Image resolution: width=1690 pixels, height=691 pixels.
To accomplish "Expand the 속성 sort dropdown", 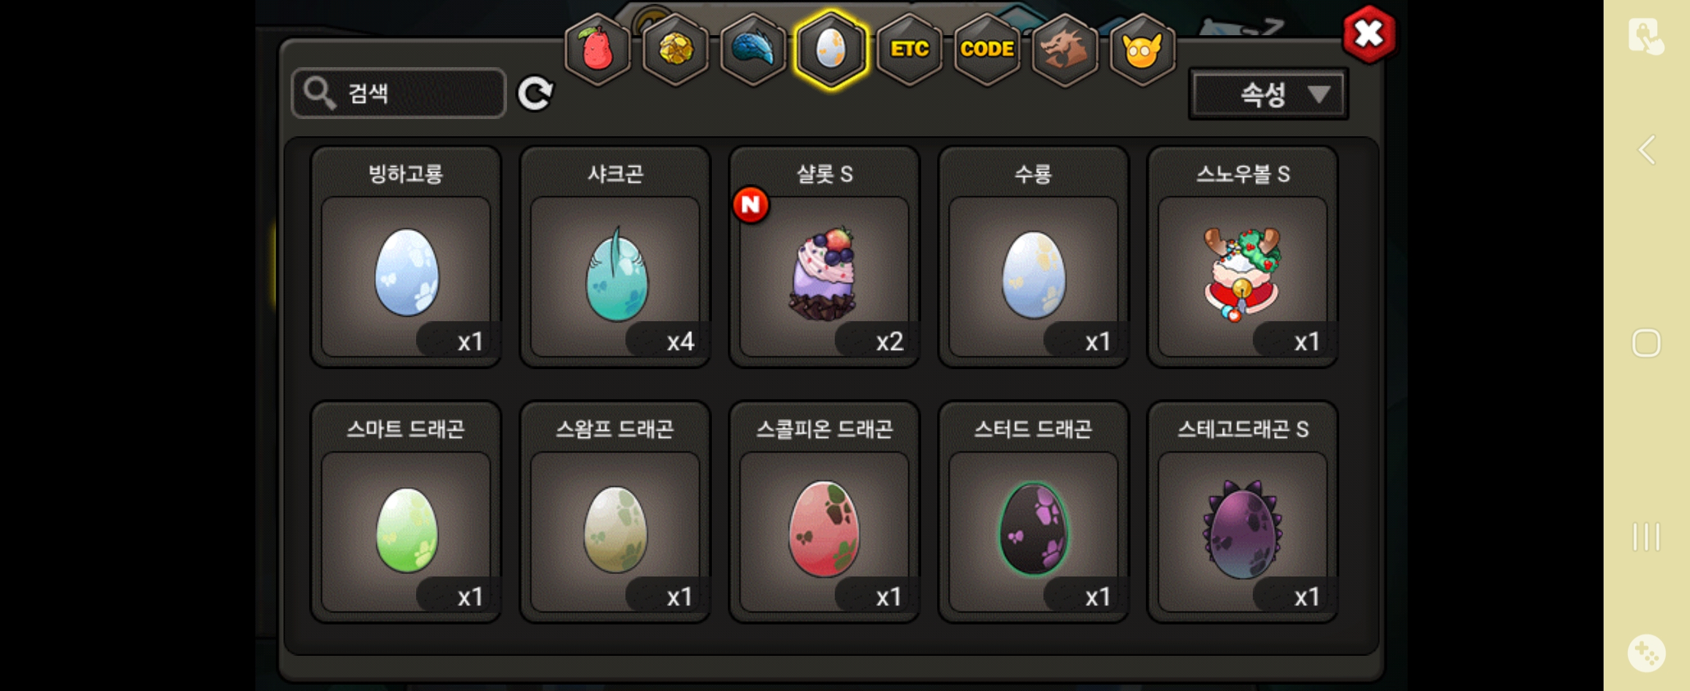I will coord(1268,95).
